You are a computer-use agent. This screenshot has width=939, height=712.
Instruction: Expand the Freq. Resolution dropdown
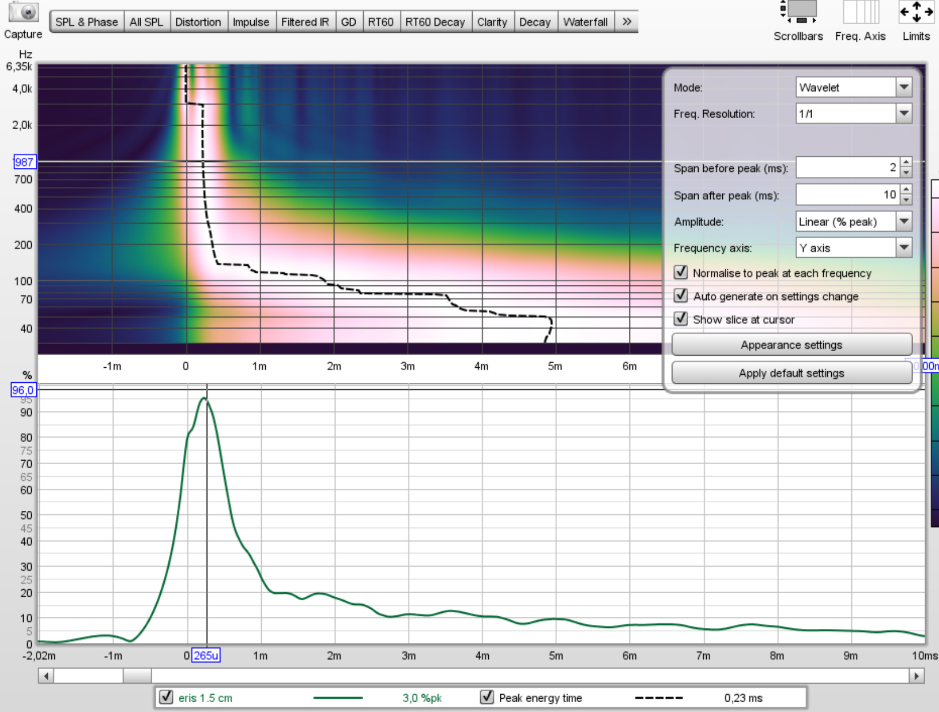(x=854, y=114)
